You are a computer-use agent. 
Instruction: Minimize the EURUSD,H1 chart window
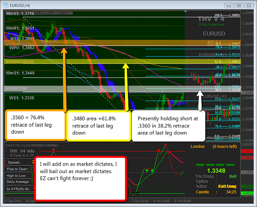click(229, 6)
